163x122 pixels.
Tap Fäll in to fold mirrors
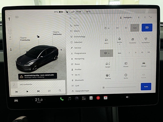pos(106,41)
